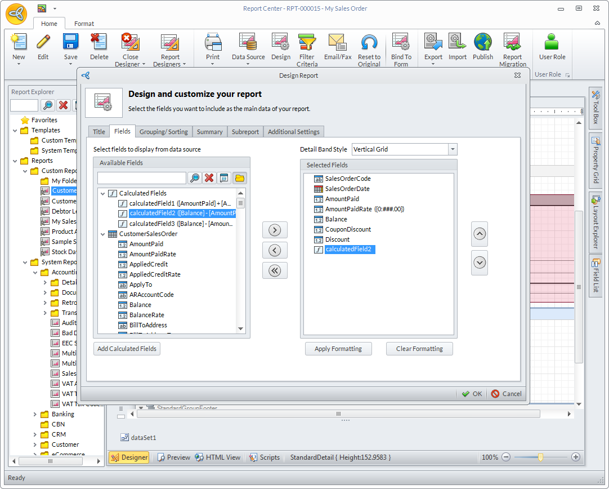Image resolution: width=609 pixels, height=489 pixels.
Task: Clear the Available Fields search box
Action: [209, 178]
